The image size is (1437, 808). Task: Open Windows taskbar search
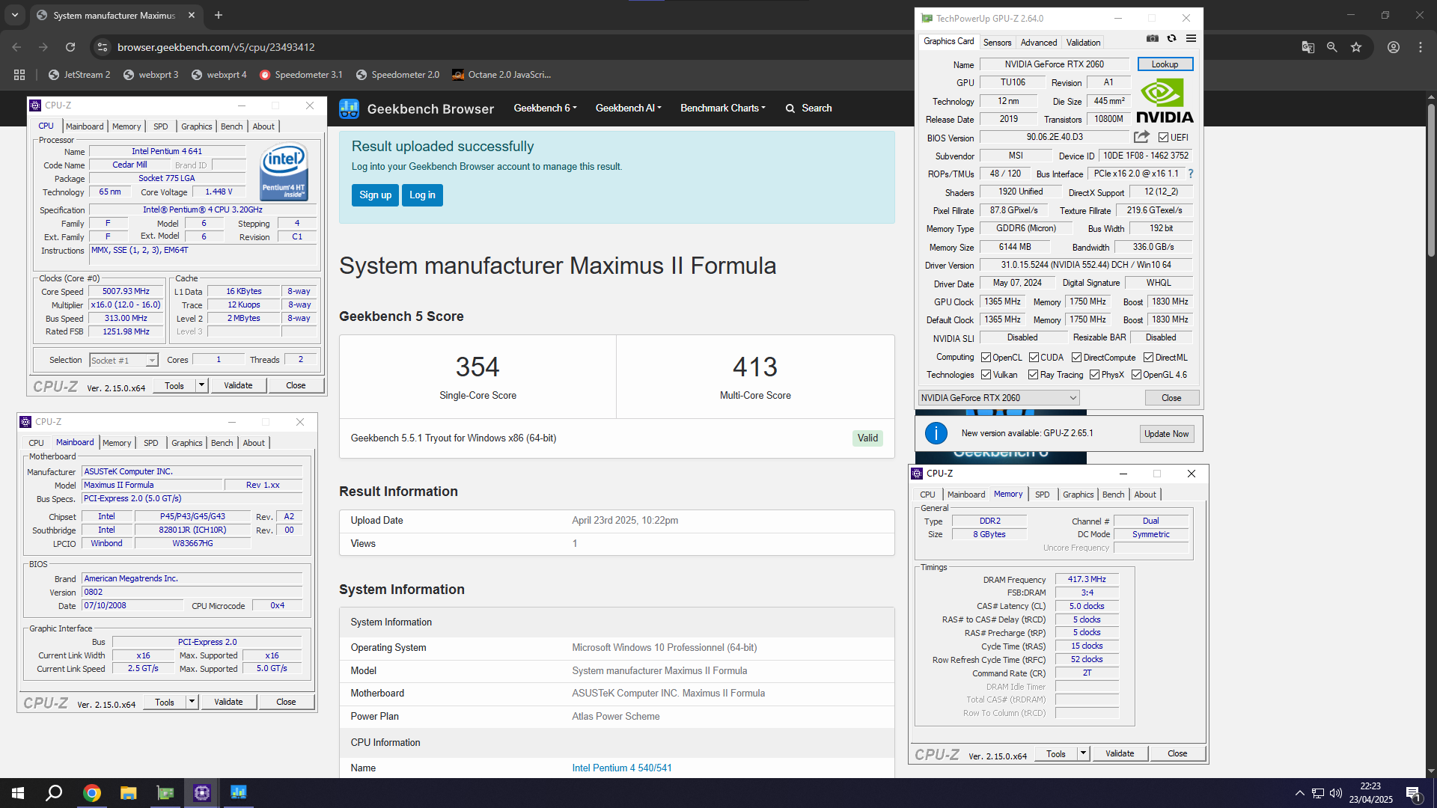click(54, 793)
